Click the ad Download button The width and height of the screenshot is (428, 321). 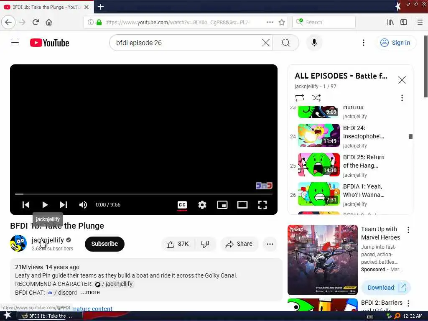(386, 288)
